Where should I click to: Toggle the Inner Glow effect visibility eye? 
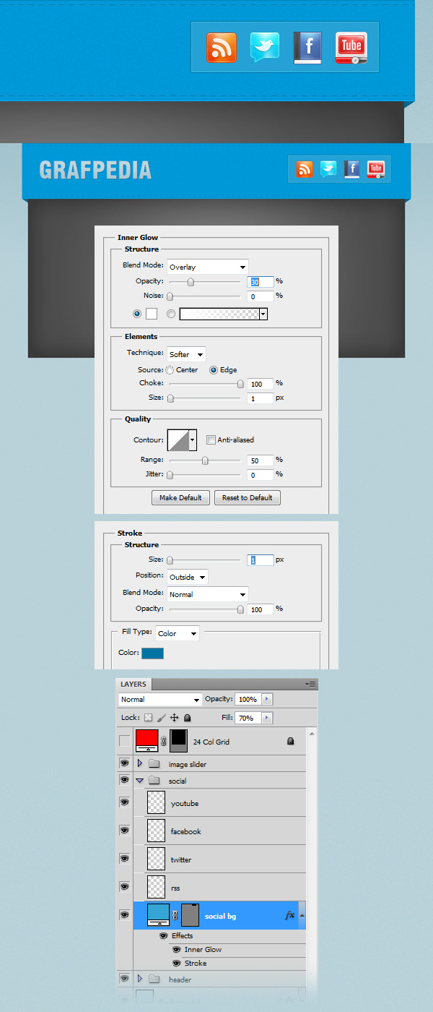point(176,949)
